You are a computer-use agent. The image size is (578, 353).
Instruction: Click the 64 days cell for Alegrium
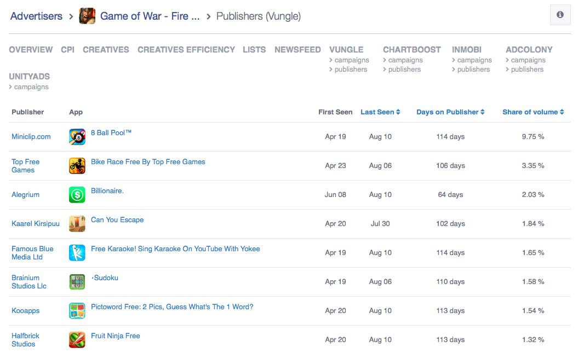(450, 195)
